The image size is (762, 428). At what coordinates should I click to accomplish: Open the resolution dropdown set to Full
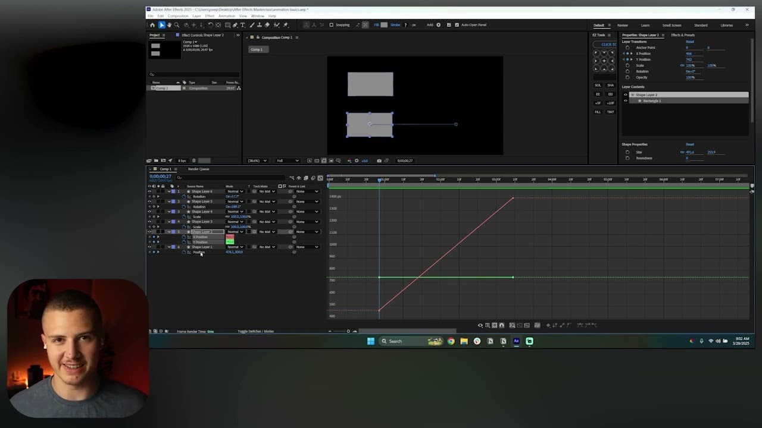pos(287,160)
